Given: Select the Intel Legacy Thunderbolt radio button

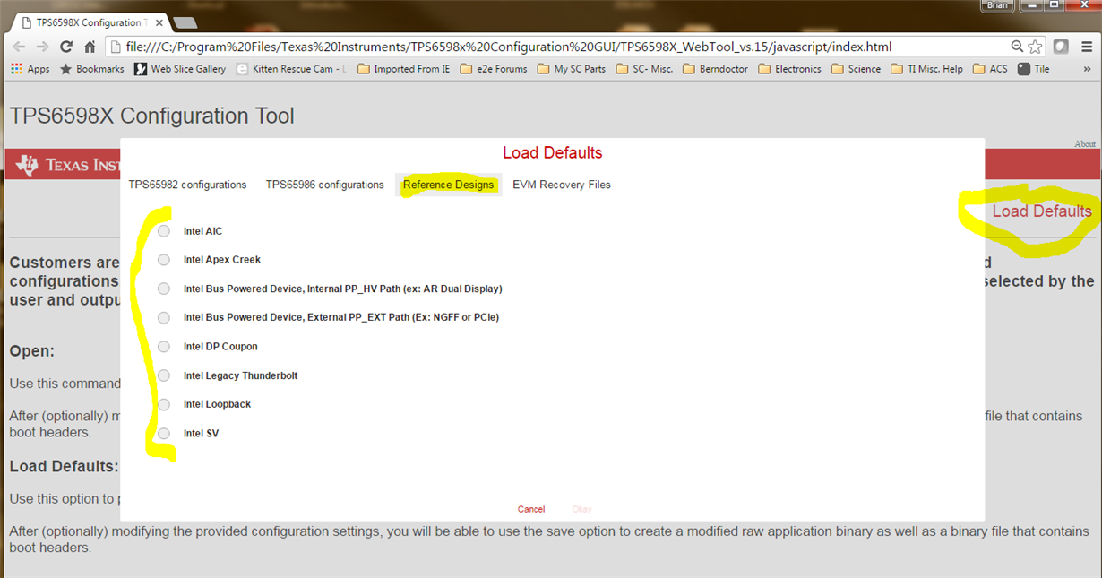Looking at the screenshot, I should [x=163, y=375].
